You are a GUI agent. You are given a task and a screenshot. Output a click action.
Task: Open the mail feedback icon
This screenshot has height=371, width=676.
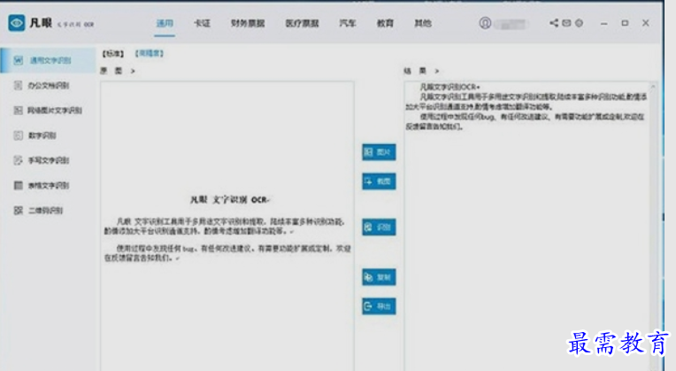point(566,23)
